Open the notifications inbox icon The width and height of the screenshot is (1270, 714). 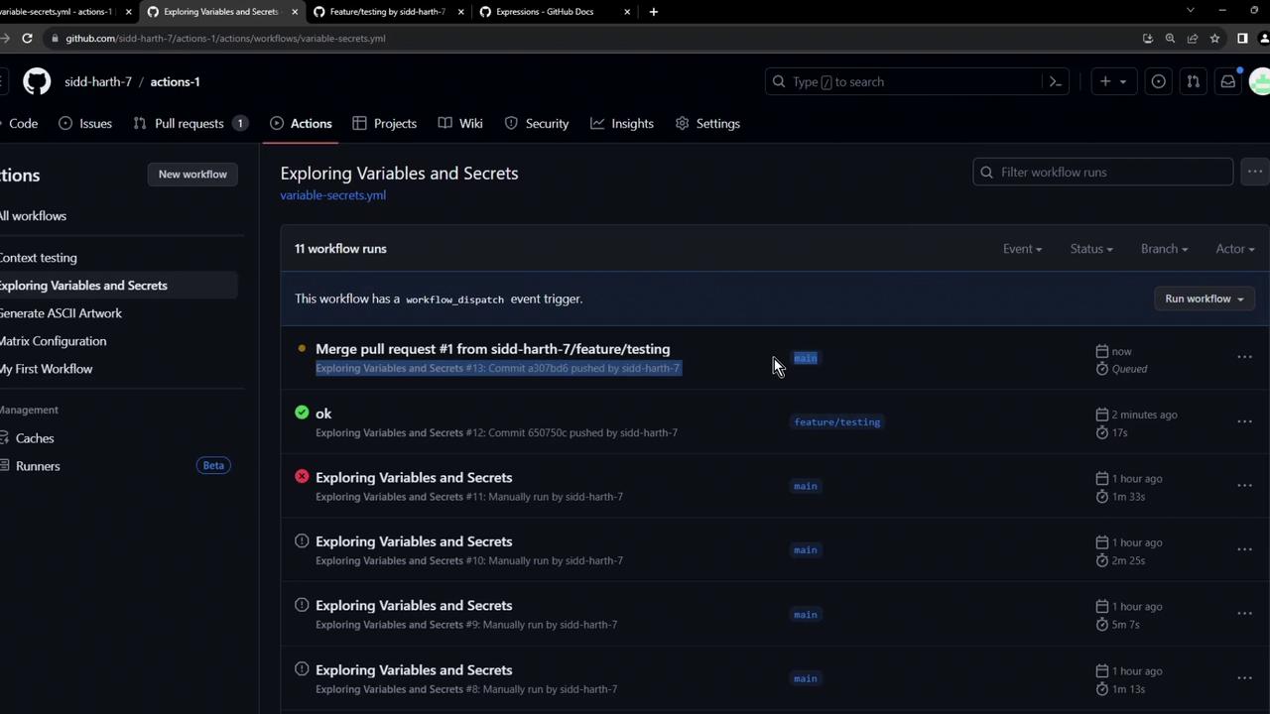coord(1228,81)
